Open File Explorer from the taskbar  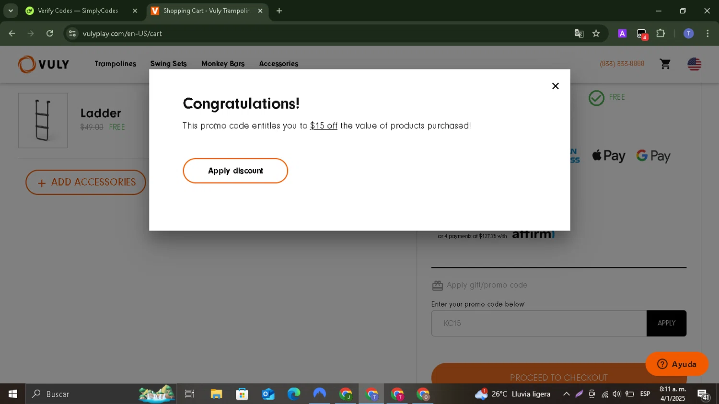(216, 394)
